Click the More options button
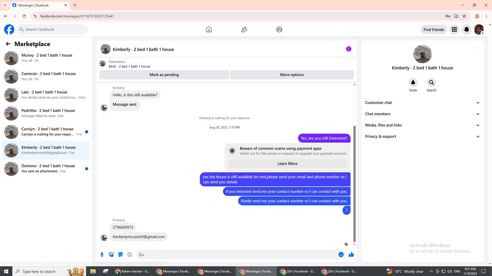This screenshot has height=276, width=492. 292,75
